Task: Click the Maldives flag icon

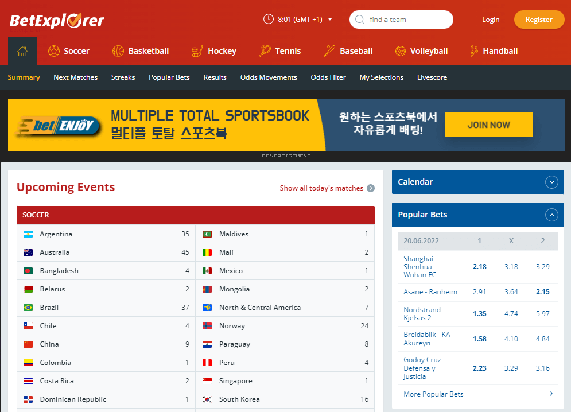Action: tap(207, 234)
